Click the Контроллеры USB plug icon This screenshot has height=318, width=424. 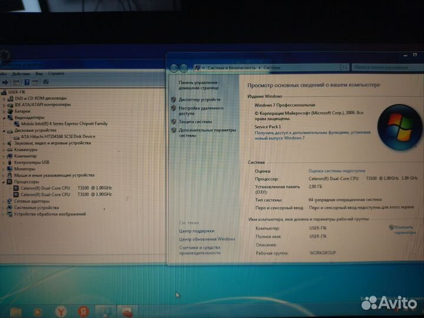pos(10,163)
